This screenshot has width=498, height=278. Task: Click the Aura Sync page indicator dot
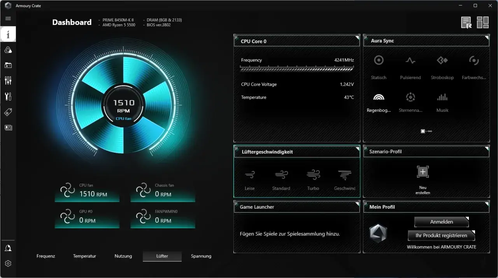423,131
